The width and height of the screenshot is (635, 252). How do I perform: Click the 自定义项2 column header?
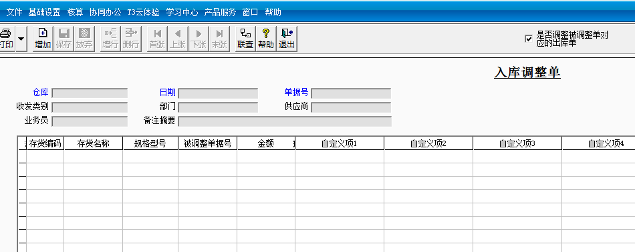[x=428, y=143]
